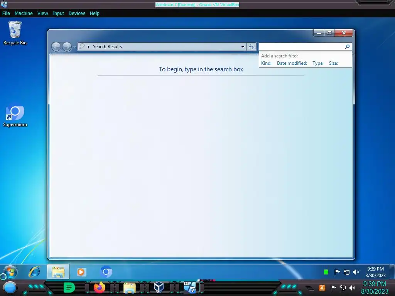Maximize the Search Results window
The width and height of the screenshot is (395, 296).
pyautogui.click(x=329, y=33)
